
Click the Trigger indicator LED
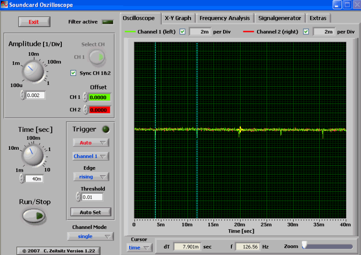pyautogui.click(x=106, y=130)
